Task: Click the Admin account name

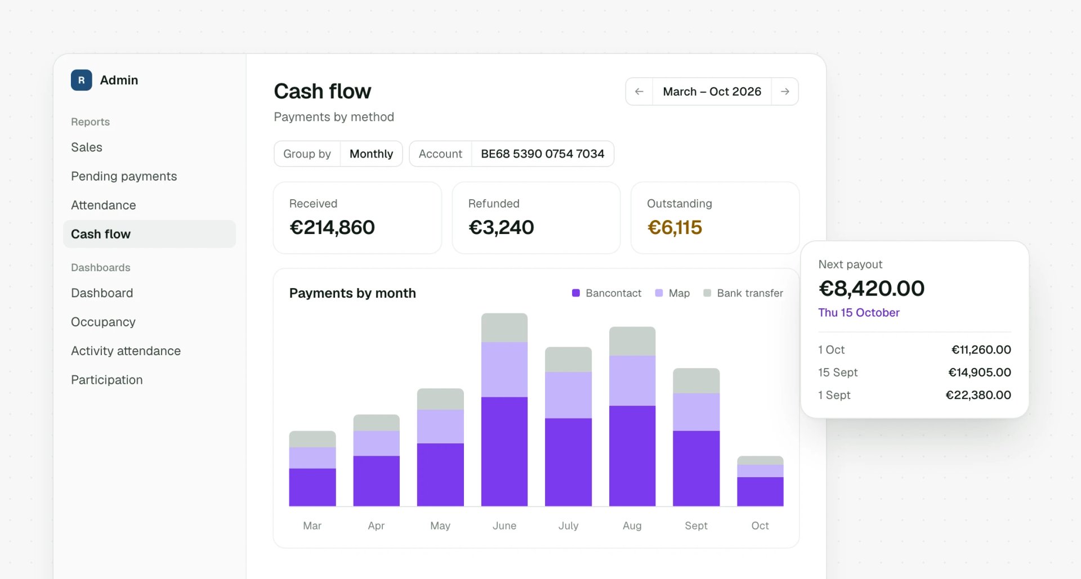Action: (119, 80)
